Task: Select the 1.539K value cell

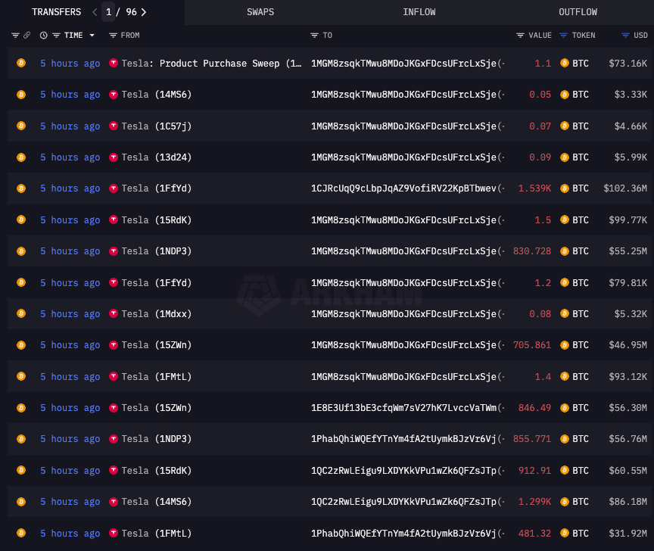Action: pyautogui.click(x=534, y=188)
